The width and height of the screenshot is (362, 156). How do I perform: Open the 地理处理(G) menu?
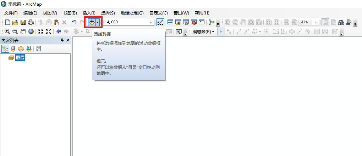(132, 13)
